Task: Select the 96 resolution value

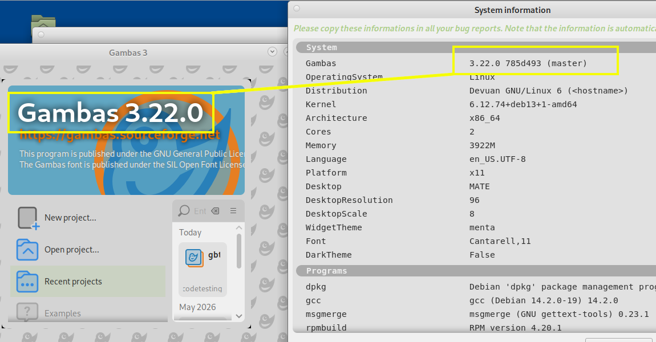Action: click(475, 200)
